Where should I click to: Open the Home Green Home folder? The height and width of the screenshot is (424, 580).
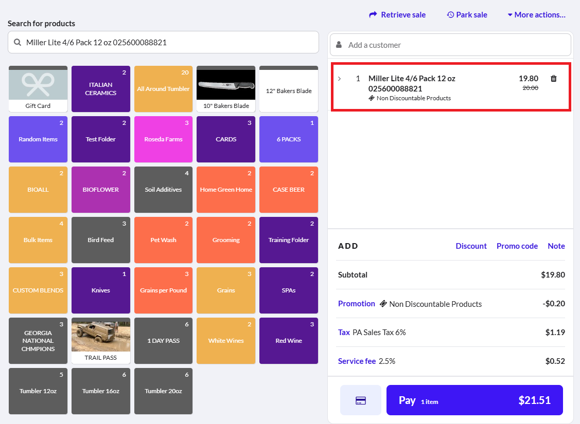click(x=226, y=190)
